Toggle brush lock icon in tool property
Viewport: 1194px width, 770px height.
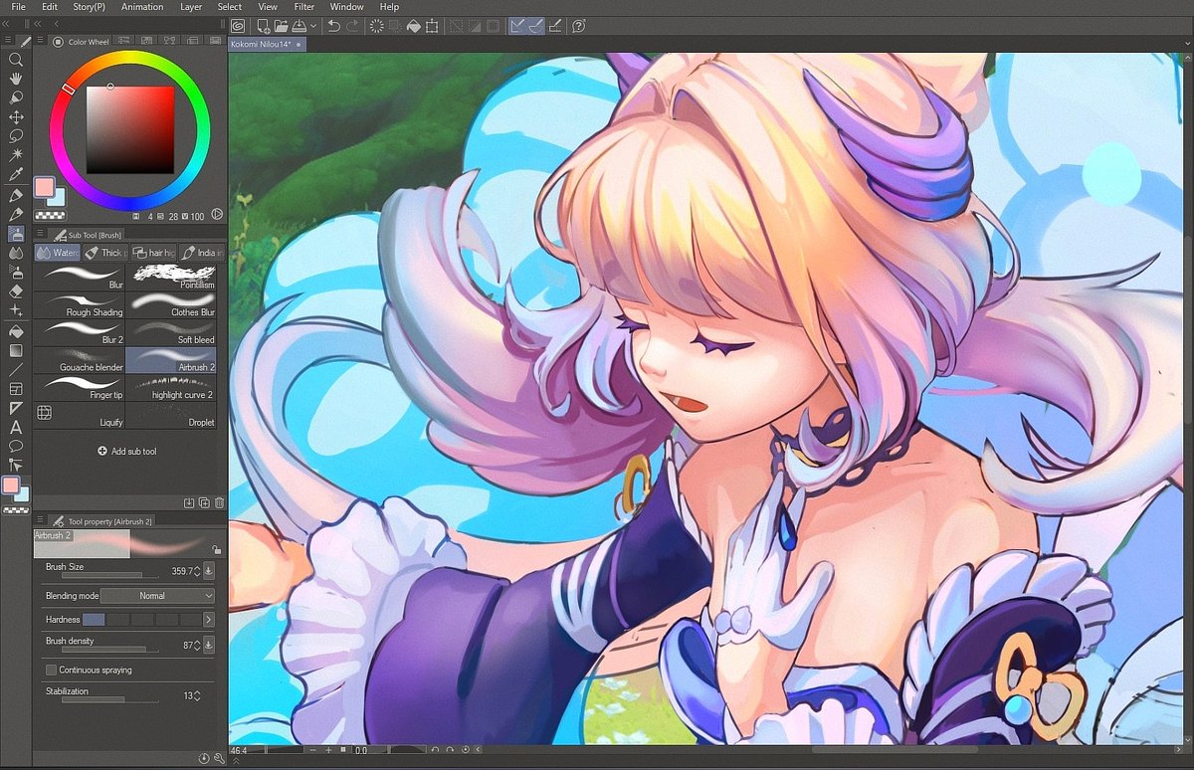(217, 549)
